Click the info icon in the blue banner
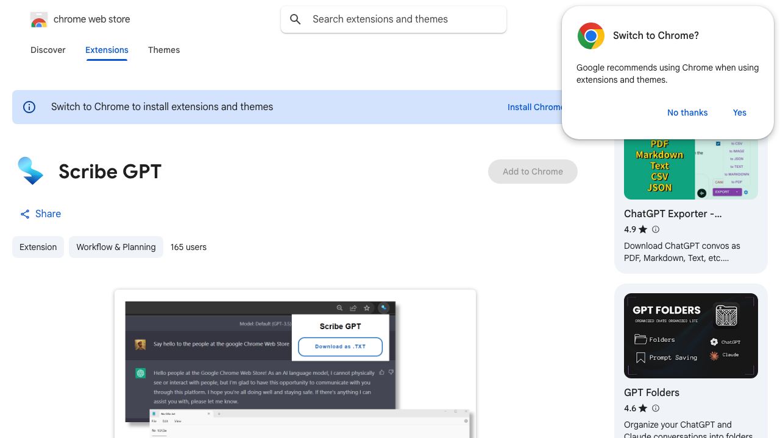Image resolution: width=780 pixels, height=438 pixels. tap(29, 107)
